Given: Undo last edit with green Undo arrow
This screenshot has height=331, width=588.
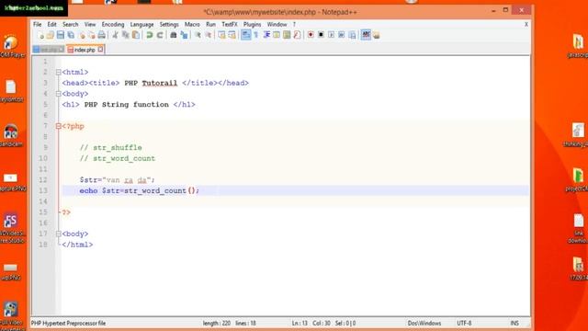Looking at the screenshot, I should point(149,35).
